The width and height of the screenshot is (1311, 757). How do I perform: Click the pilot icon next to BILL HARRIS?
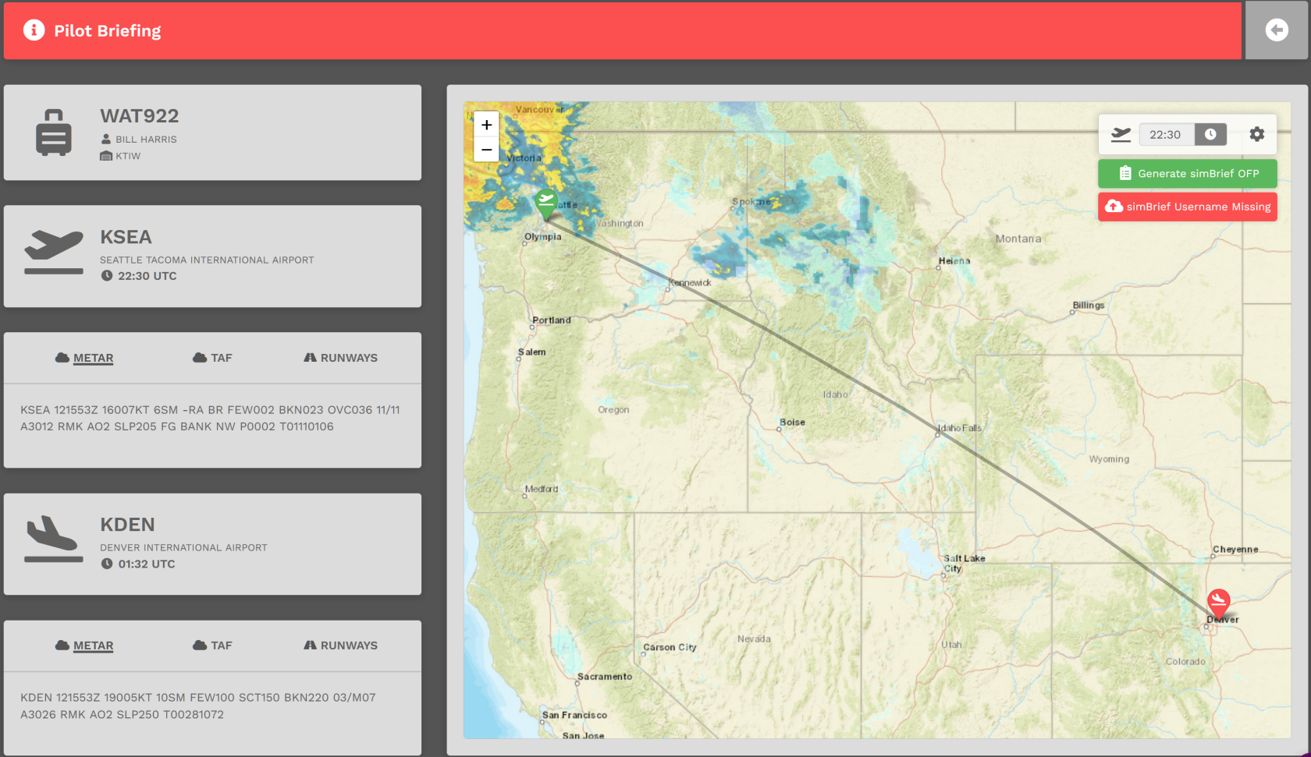point(106,139)
